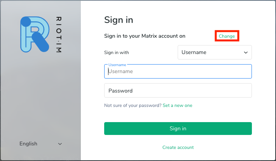This screenshot has width=276, height=161.
Task: Click the Sign in to your Matrix account text
Action: tap(145, 36)
